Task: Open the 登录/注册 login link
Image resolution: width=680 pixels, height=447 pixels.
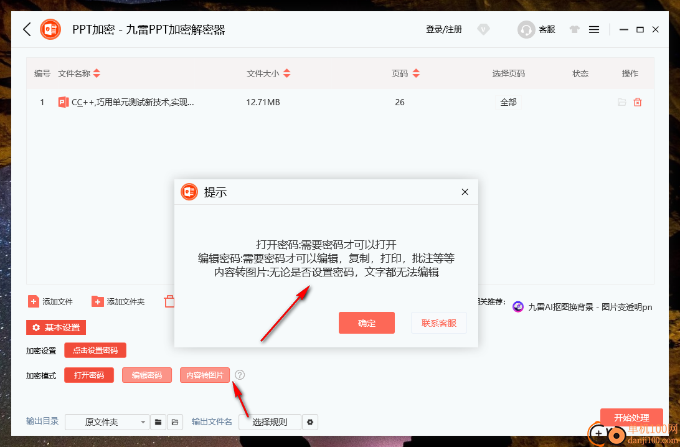Action: tap(443, 29)
